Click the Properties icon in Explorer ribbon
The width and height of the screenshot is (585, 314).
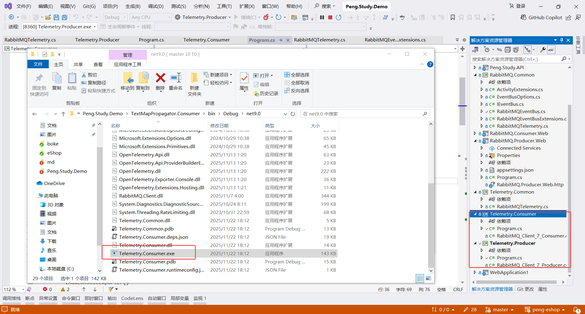point(244,78)
